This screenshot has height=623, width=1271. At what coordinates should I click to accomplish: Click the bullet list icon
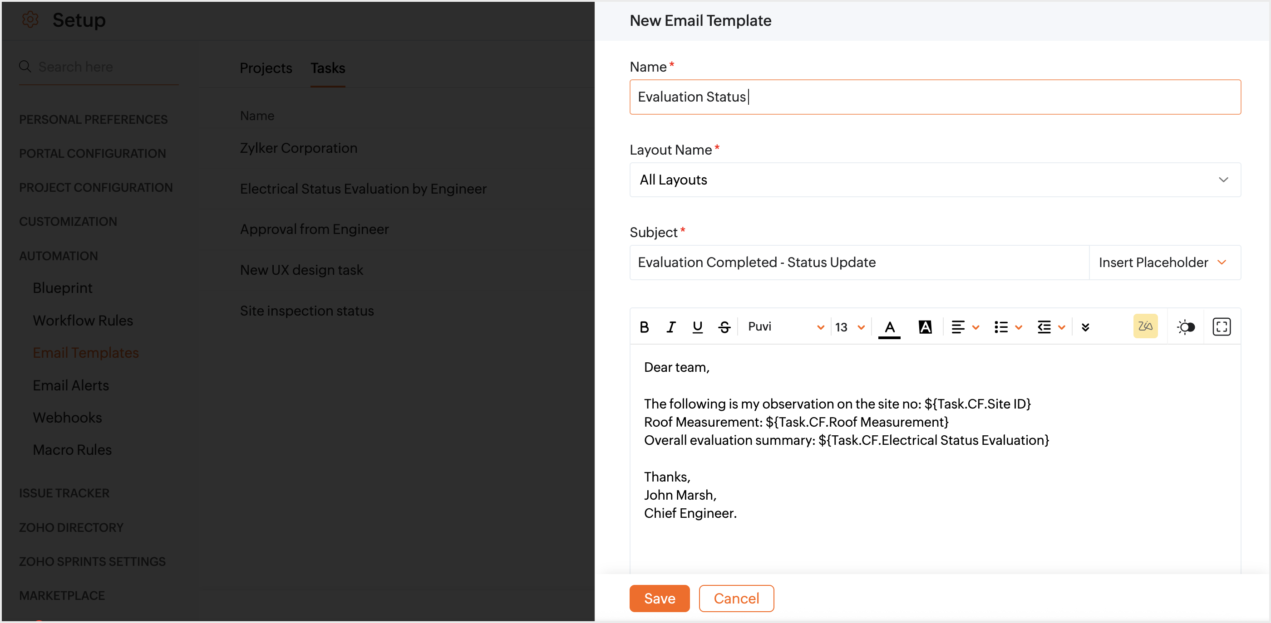tap(1001, 327)
